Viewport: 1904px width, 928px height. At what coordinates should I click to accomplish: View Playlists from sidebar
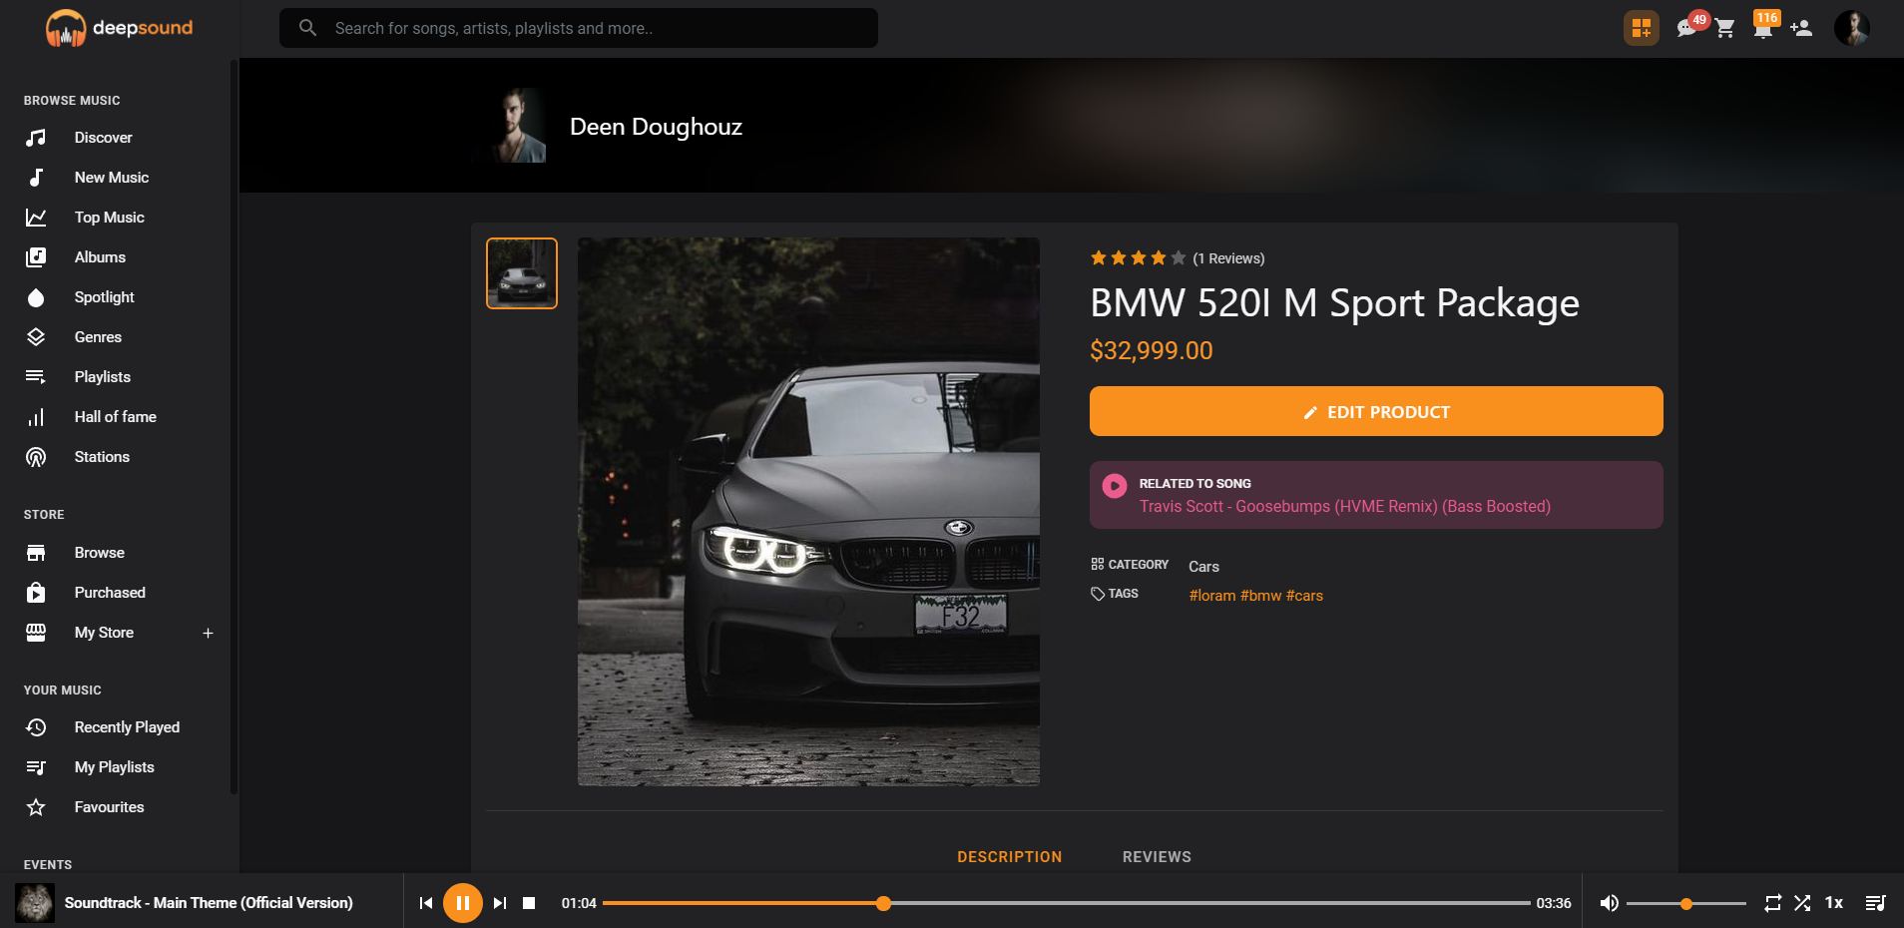pyautogui.click(x=102, y=377)
